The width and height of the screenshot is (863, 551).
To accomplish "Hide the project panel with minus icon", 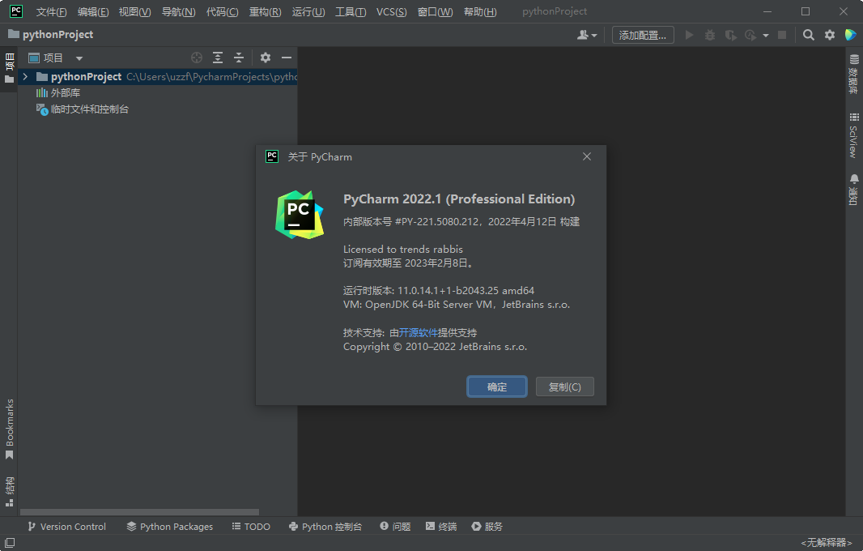I will [287, 58].
